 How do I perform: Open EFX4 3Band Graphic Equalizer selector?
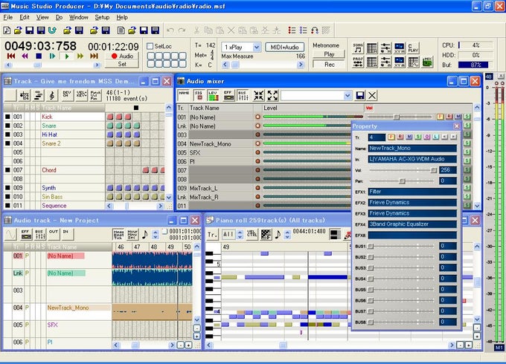pyautogui.click(x=412, y=224)
